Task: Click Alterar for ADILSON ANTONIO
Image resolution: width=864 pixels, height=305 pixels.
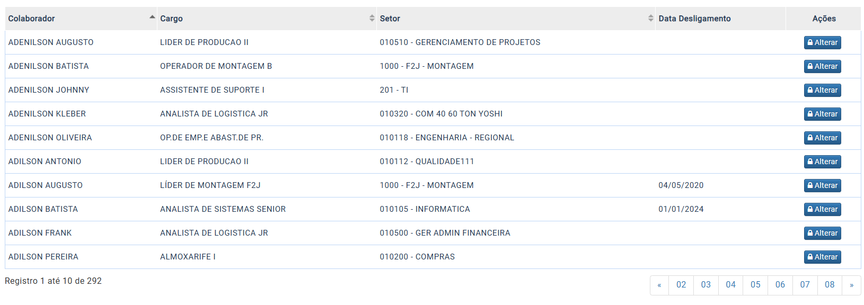Action: pos(822,162)
